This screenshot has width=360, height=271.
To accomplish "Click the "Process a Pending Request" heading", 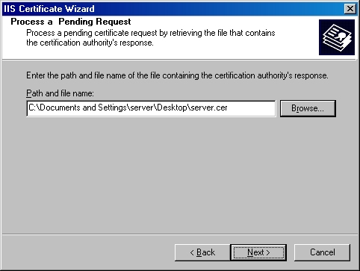I will pyautogui.click(x=71, y=22).
